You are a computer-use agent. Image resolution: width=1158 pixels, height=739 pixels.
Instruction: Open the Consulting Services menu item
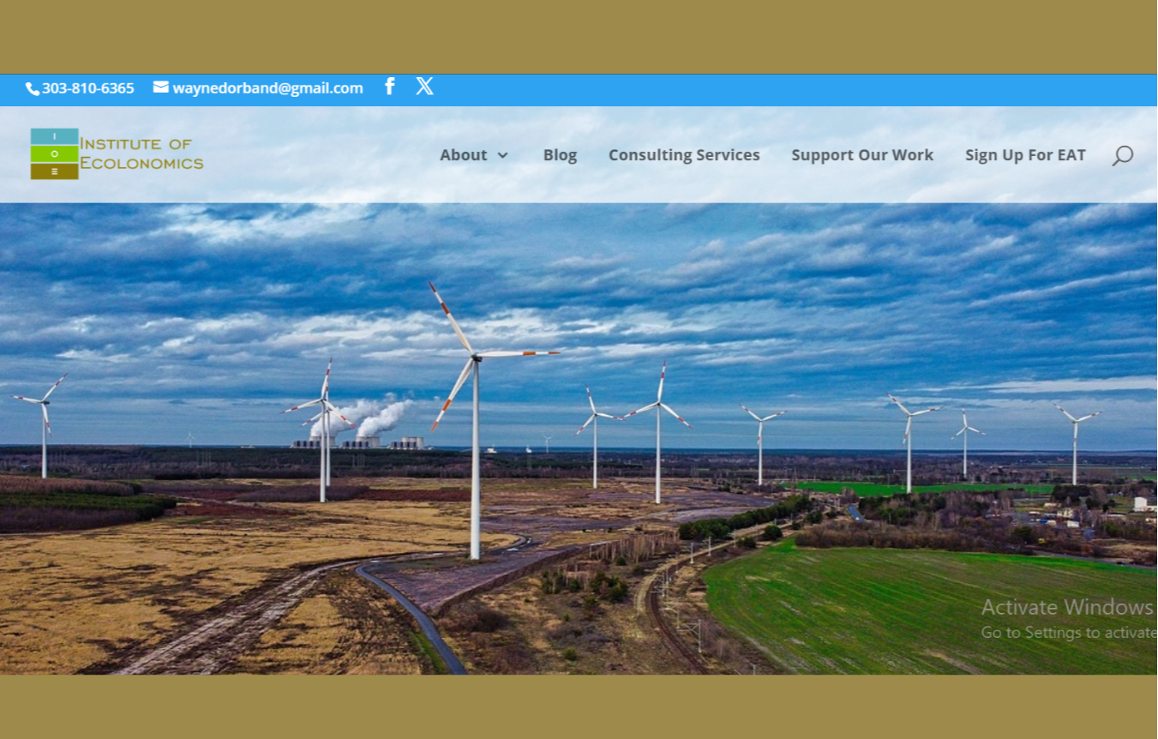684,155
